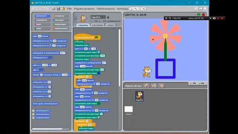Select the shrink sprite tool
The height and width of the screenshot is (134, 238).
[144, 9]
